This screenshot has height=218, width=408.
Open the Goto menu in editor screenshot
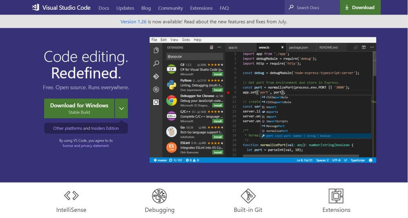(x=186, y=40)
